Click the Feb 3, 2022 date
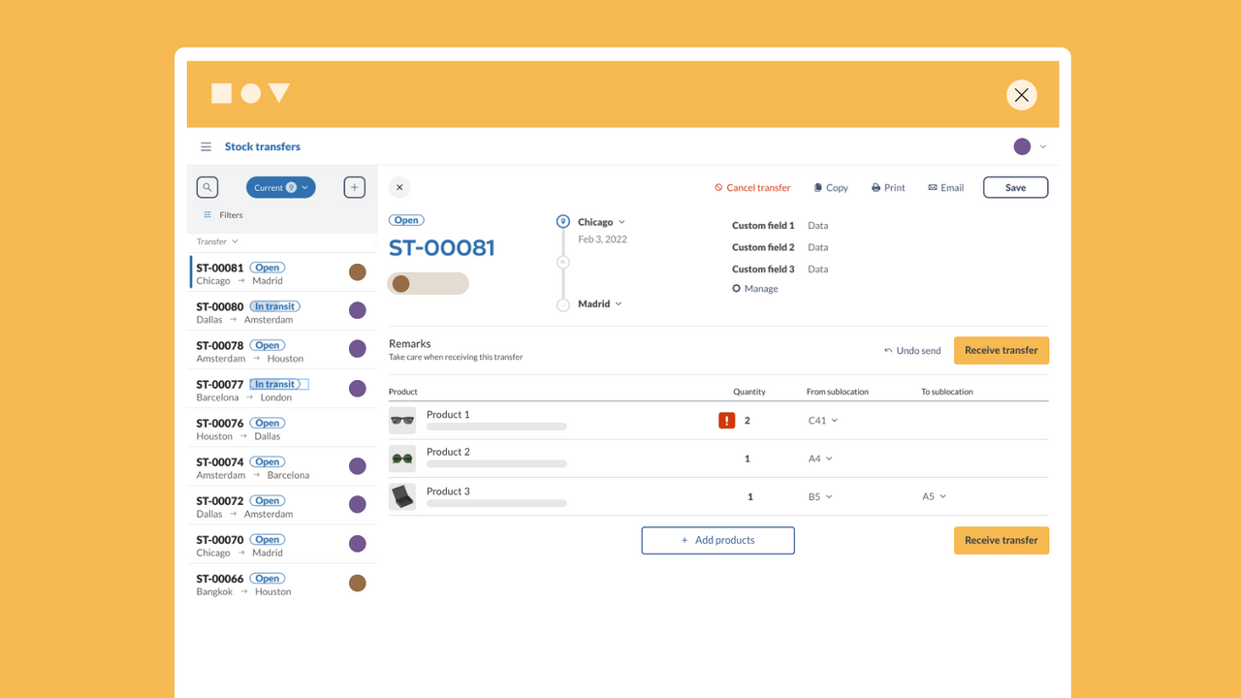Viewport: 1241px width, 698px height. coord(602,239)
